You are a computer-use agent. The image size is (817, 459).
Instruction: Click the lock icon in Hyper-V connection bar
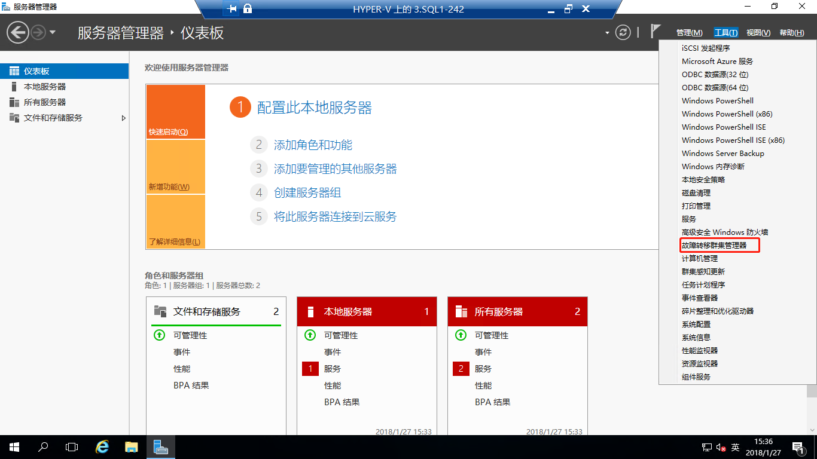click(248, 9)
